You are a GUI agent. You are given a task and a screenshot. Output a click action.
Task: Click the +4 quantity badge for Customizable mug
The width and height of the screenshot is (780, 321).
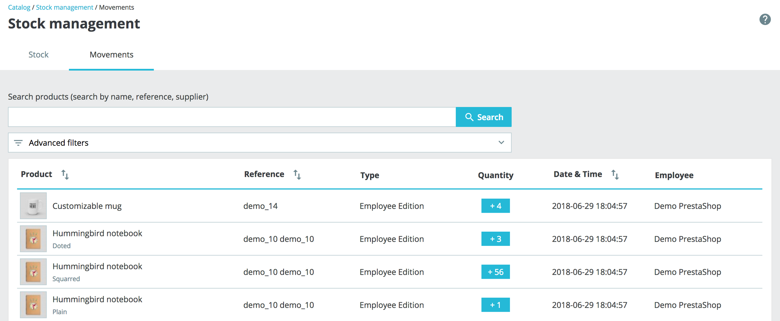pos(495,206)
